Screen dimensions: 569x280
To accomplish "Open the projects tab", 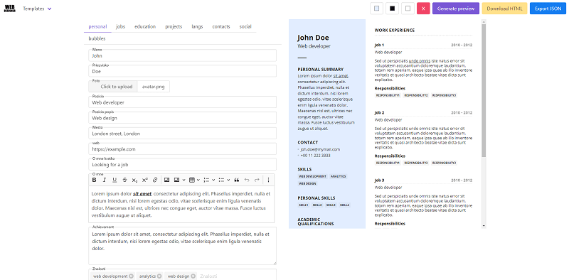I will (x=174, y=26).
